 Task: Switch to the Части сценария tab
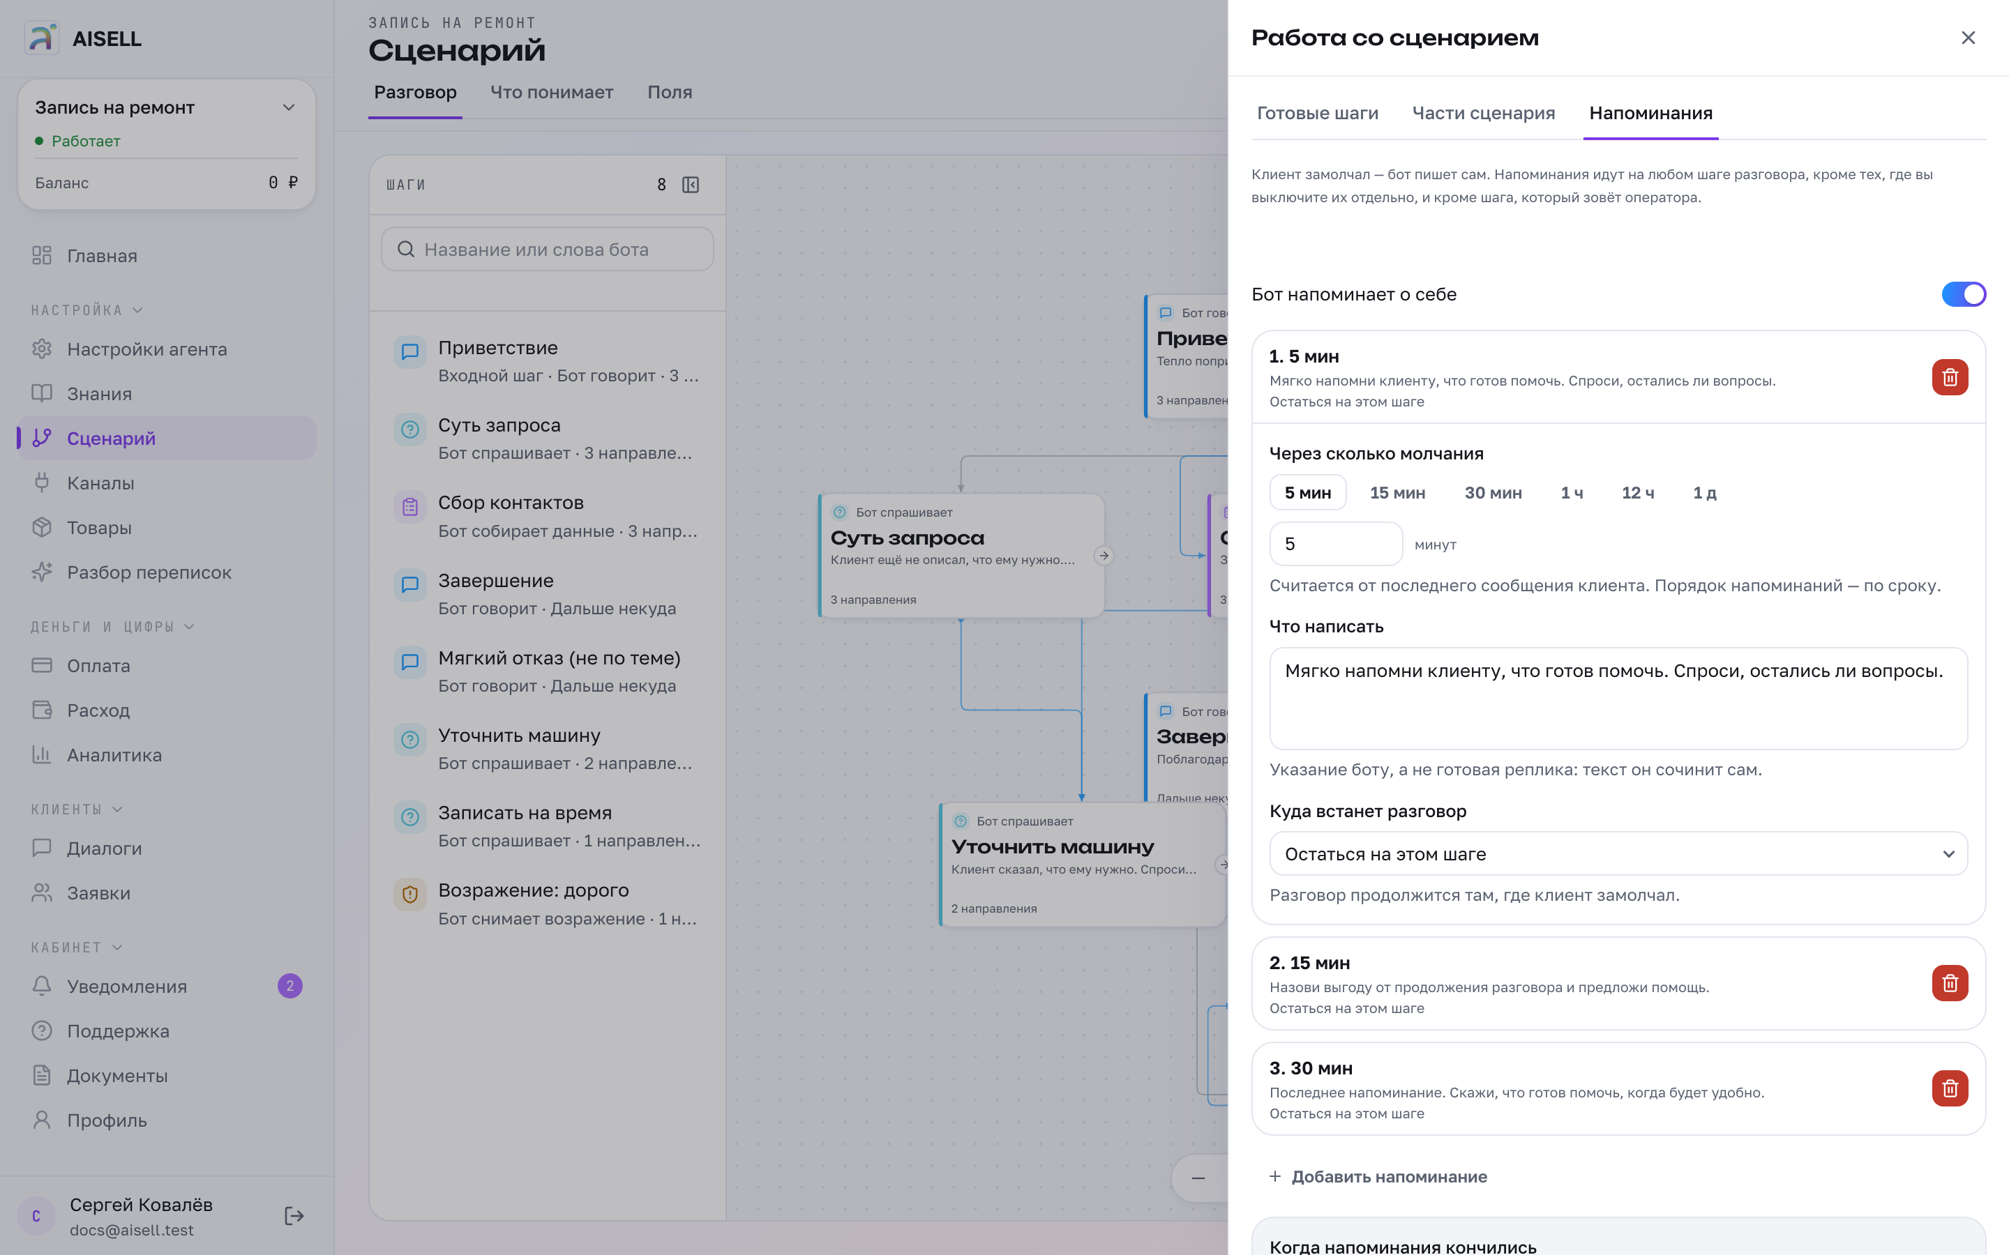1484,113
